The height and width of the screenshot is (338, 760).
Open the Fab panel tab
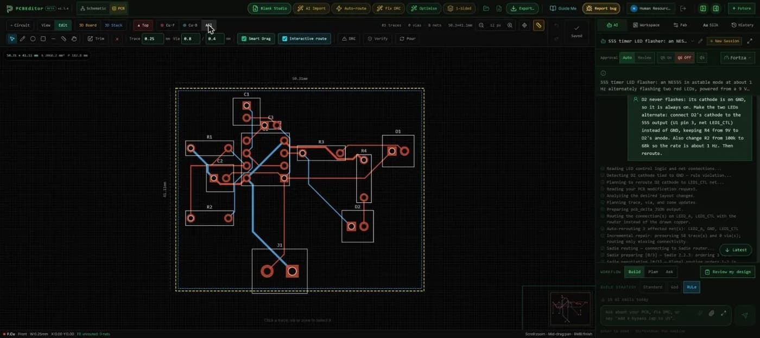point(680,25)
